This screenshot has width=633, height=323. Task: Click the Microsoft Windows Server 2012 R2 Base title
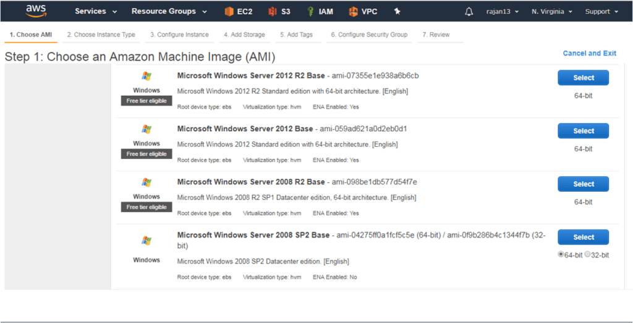[x=251, y=75]
